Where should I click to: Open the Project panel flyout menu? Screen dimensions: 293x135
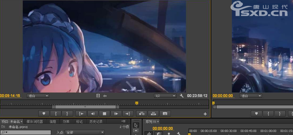click(x=123, y=122)
